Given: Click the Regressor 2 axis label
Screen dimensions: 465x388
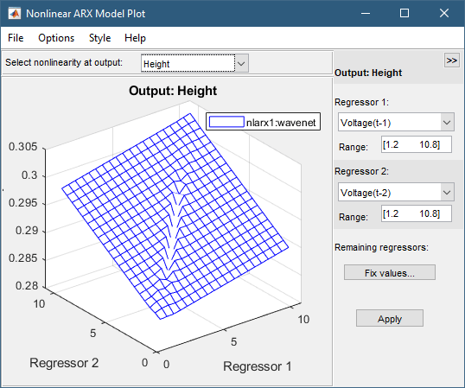Looking at the screenshot, I should (x=64, y=363).
